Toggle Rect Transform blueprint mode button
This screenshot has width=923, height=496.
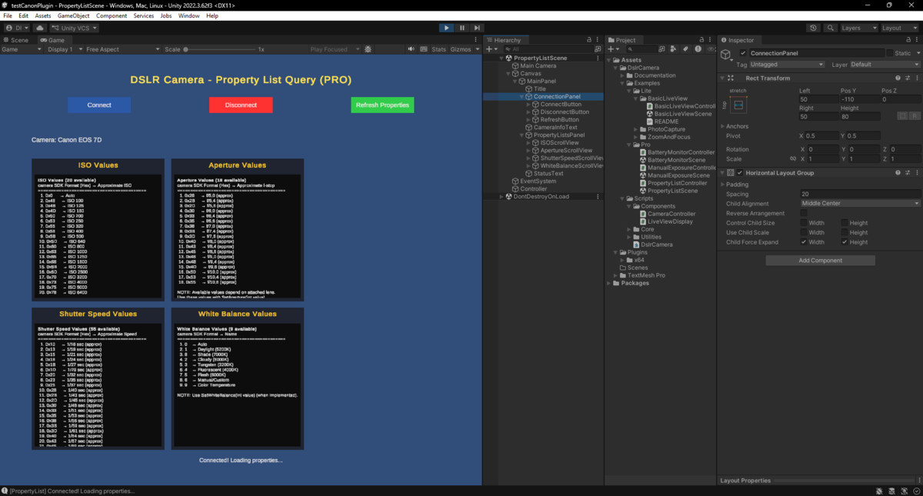[903, 116]
